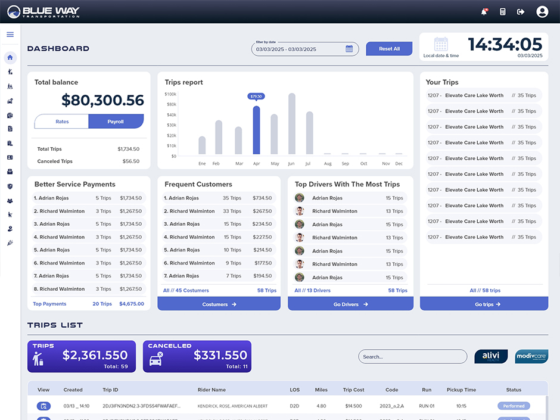Select the April bar in Trips report
The image size is (560, 420).
(x=256, y=130)
